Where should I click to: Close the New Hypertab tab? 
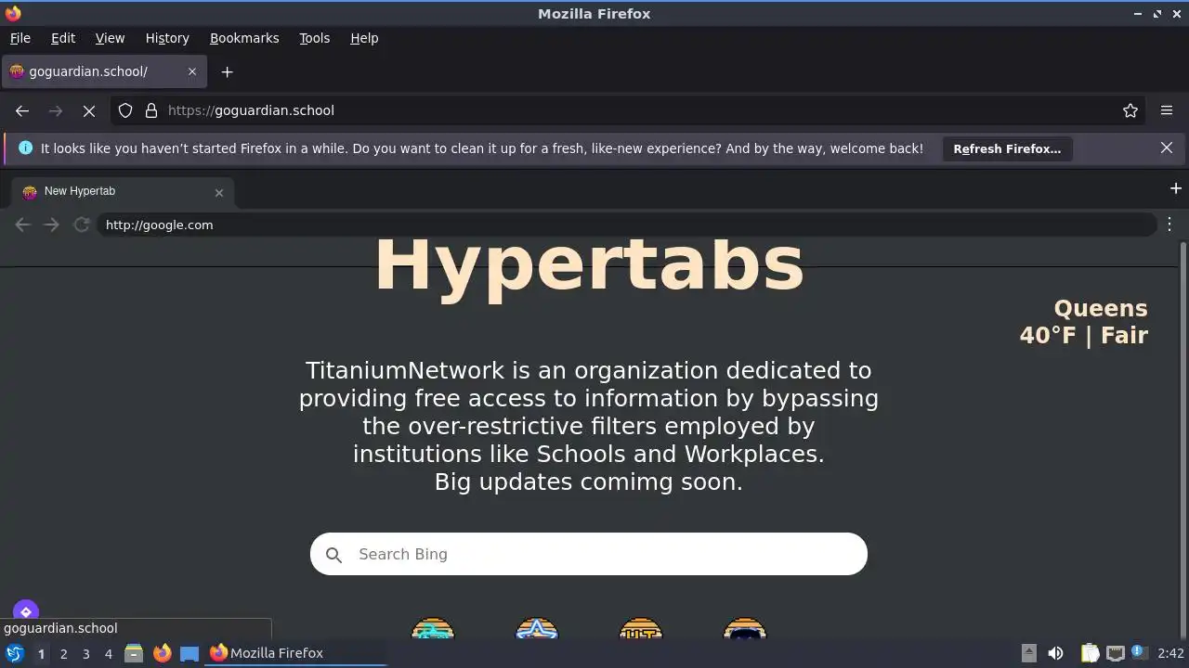[219, 193]
